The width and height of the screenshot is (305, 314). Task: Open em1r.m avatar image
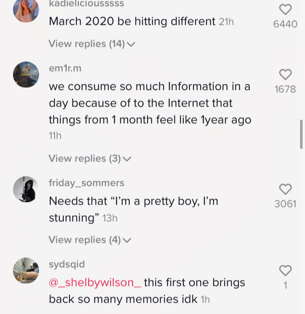pos(26,74)
